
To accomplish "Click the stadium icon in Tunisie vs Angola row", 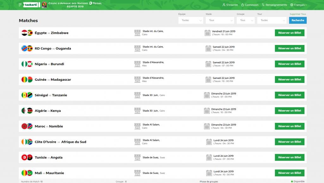I will point(137,157).
